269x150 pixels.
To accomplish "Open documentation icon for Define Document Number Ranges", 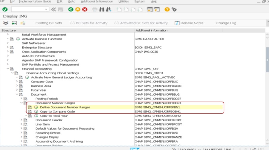I will point(30,107).
